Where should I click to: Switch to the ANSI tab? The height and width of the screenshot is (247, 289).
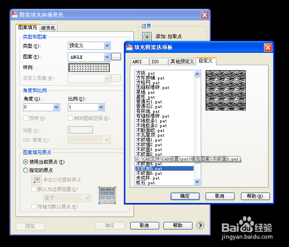[139, 62]
